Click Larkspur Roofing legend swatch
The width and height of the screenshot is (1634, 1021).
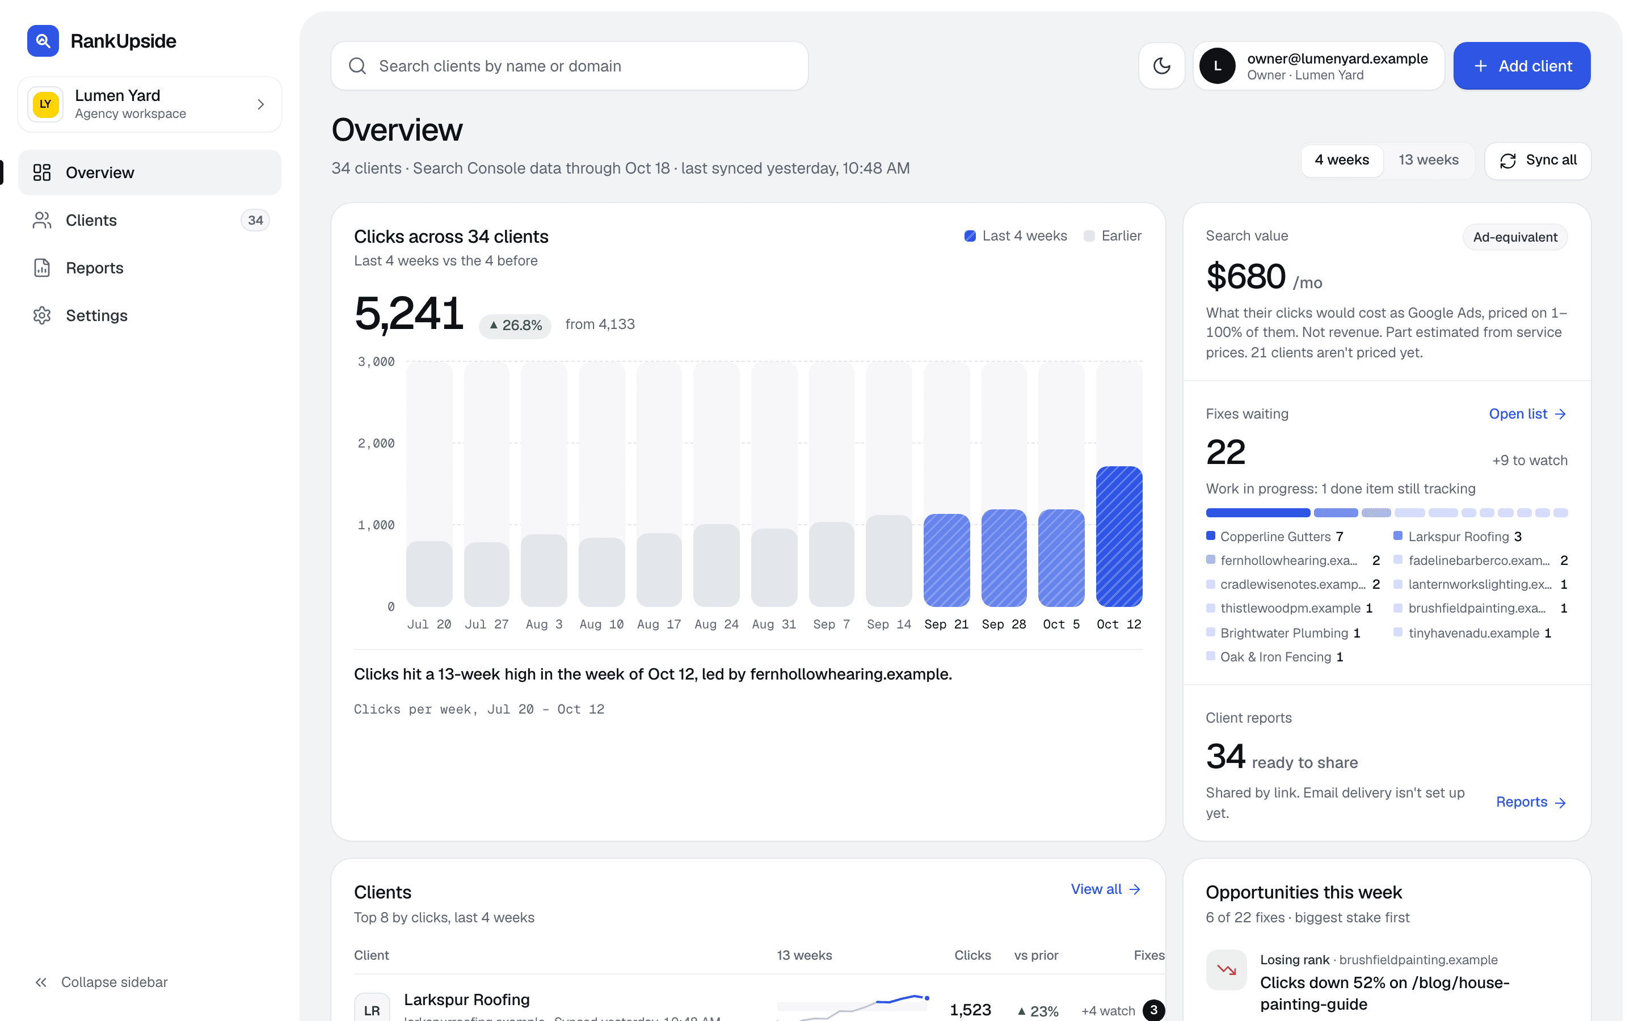(1399, 535)
